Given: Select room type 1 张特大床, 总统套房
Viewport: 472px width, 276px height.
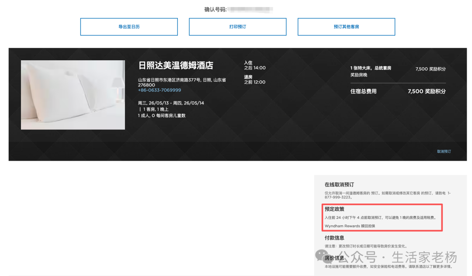Looking at the screenshot, I should (371, 68).
